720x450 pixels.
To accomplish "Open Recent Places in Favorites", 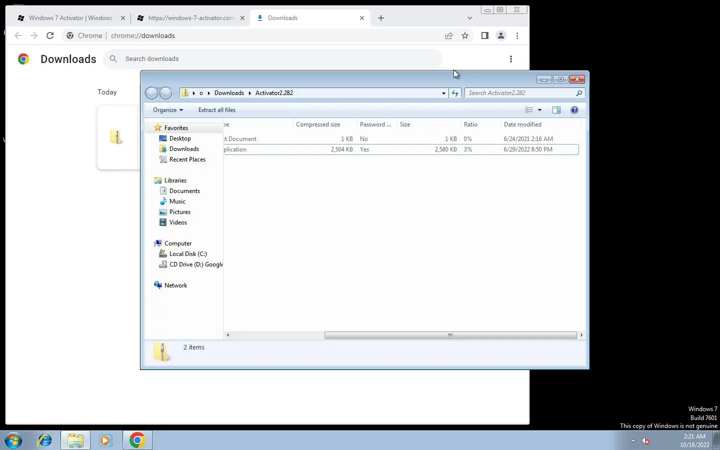I will pyautogui.click(x=187, y=159).
